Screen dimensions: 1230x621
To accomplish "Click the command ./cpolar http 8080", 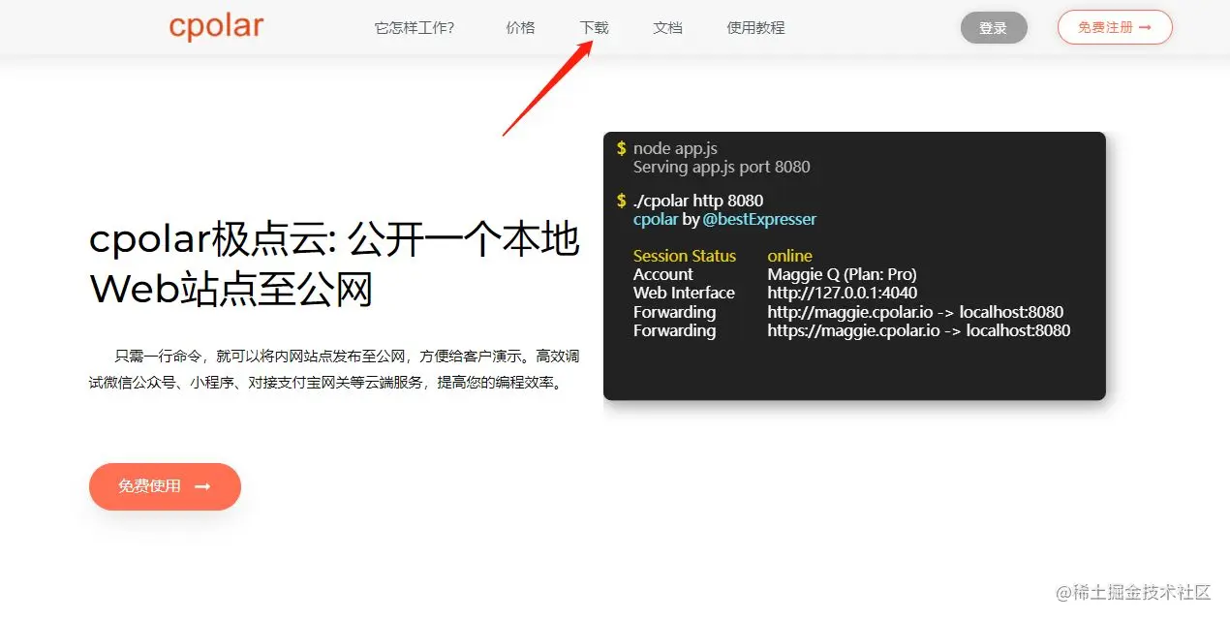I will point(698,201).
